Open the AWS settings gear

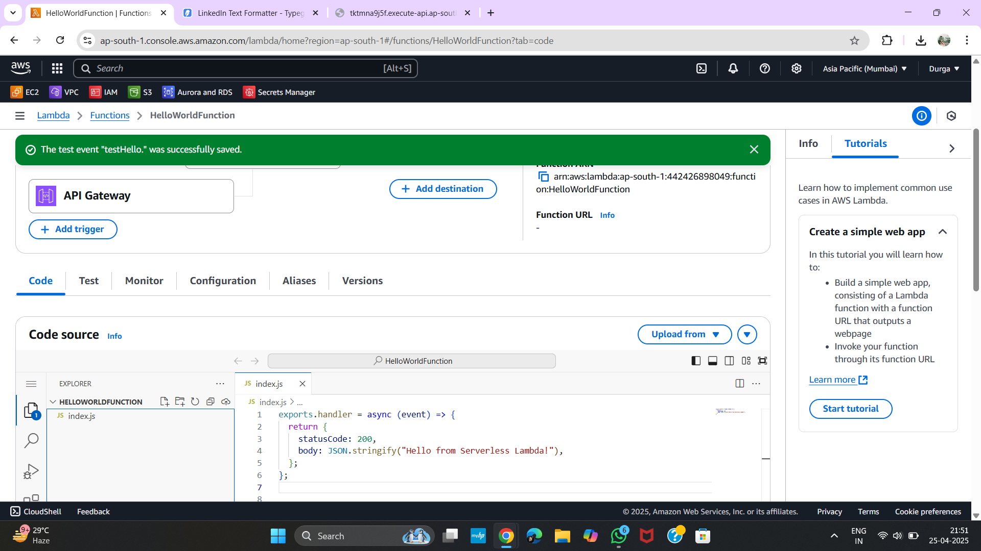click(x=797, y=68)
